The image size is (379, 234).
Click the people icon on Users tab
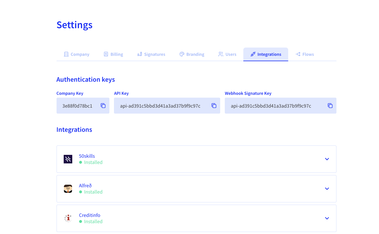coord(221,54)
